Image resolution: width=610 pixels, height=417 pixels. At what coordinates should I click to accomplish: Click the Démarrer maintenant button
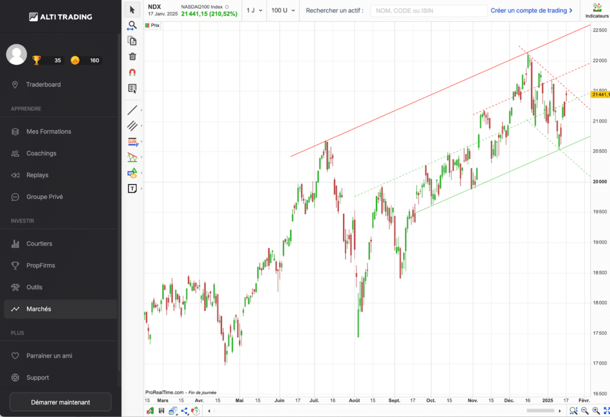[x=60, y=402]
